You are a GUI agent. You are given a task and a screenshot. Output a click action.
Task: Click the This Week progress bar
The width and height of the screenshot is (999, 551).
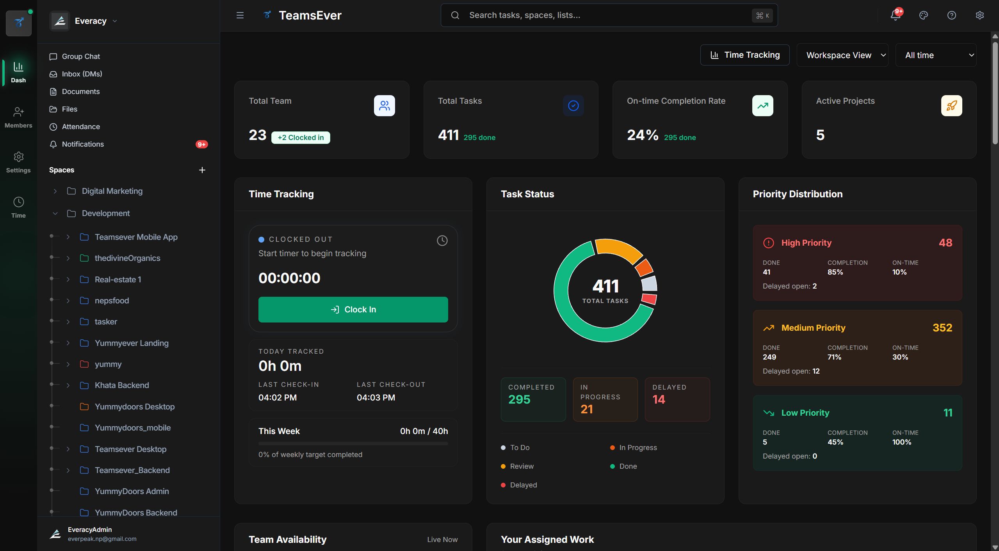pyautogui.click(x=353, y=443)
